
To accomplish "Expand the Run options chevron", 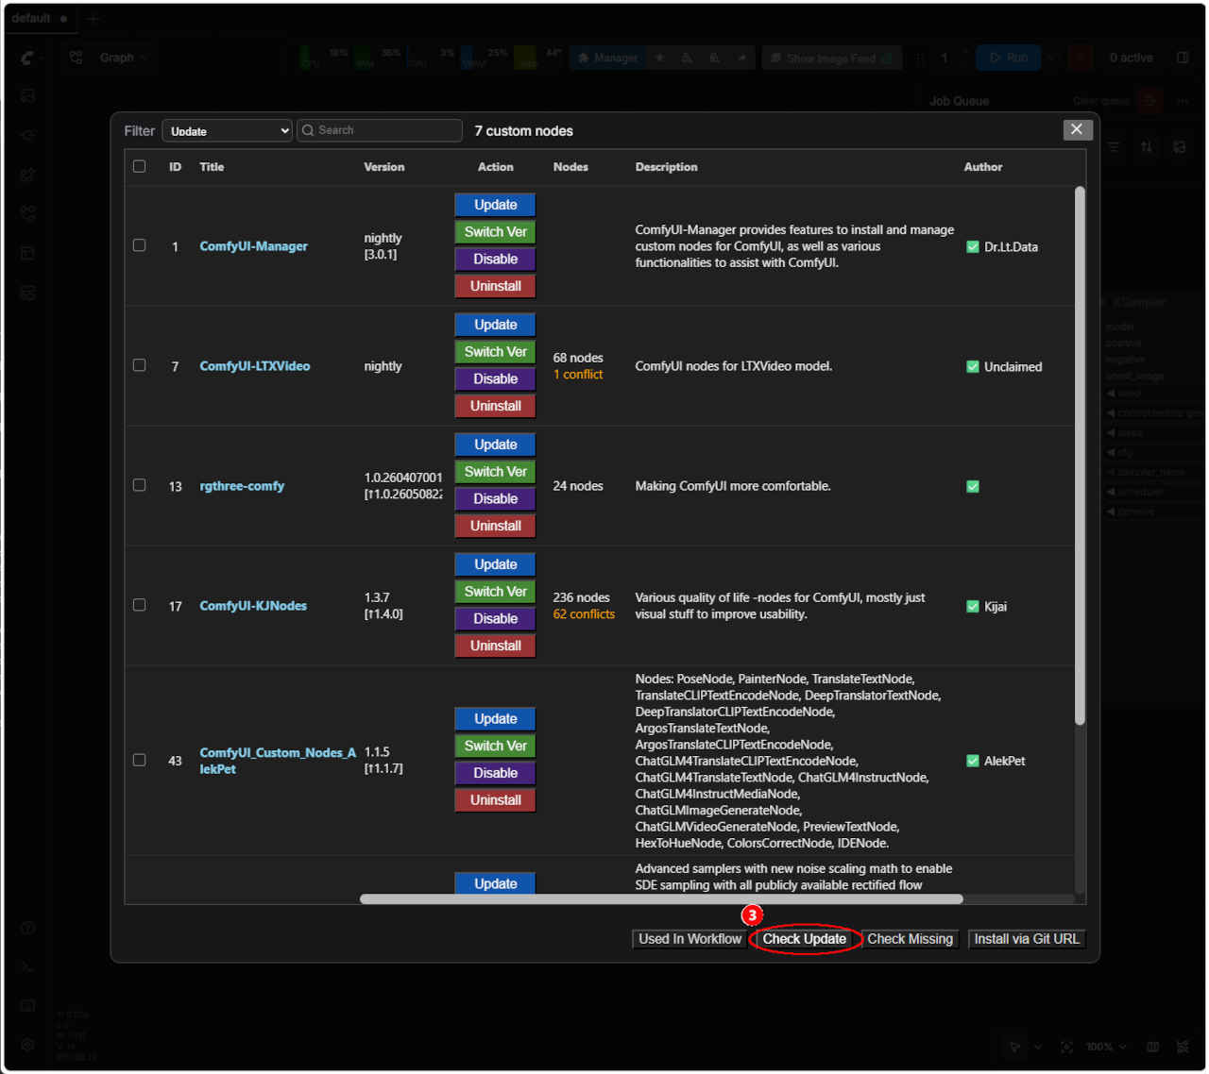I will coord(1052,58).
